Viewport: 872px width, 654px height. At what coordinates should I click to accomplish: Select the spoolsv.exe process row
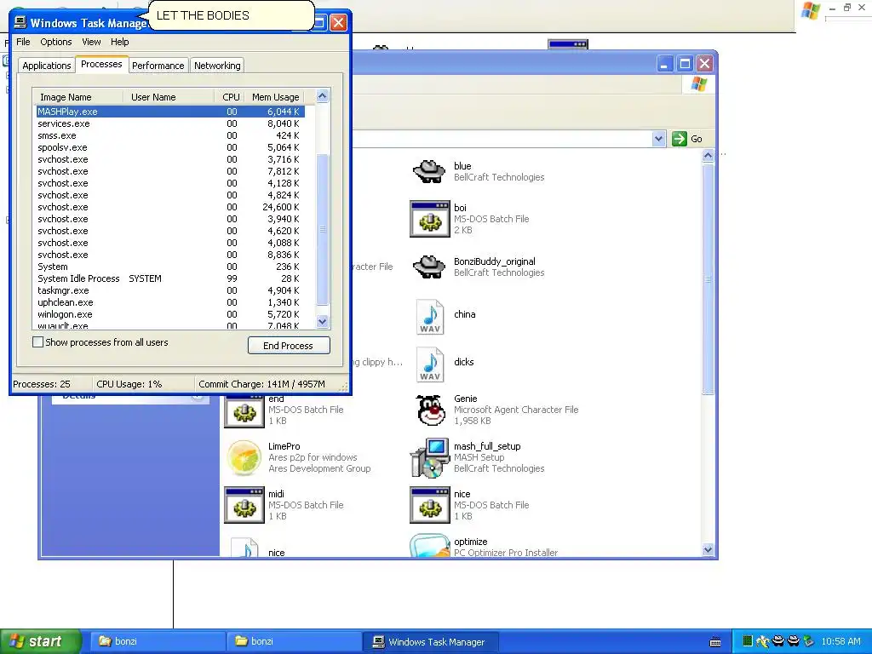pos(170,147)
